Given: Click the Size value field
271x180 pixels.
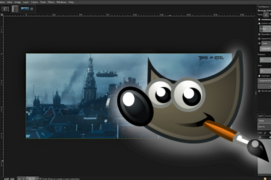Looking at the screenshot, I should pyautogui.click(x=265, y=70).
